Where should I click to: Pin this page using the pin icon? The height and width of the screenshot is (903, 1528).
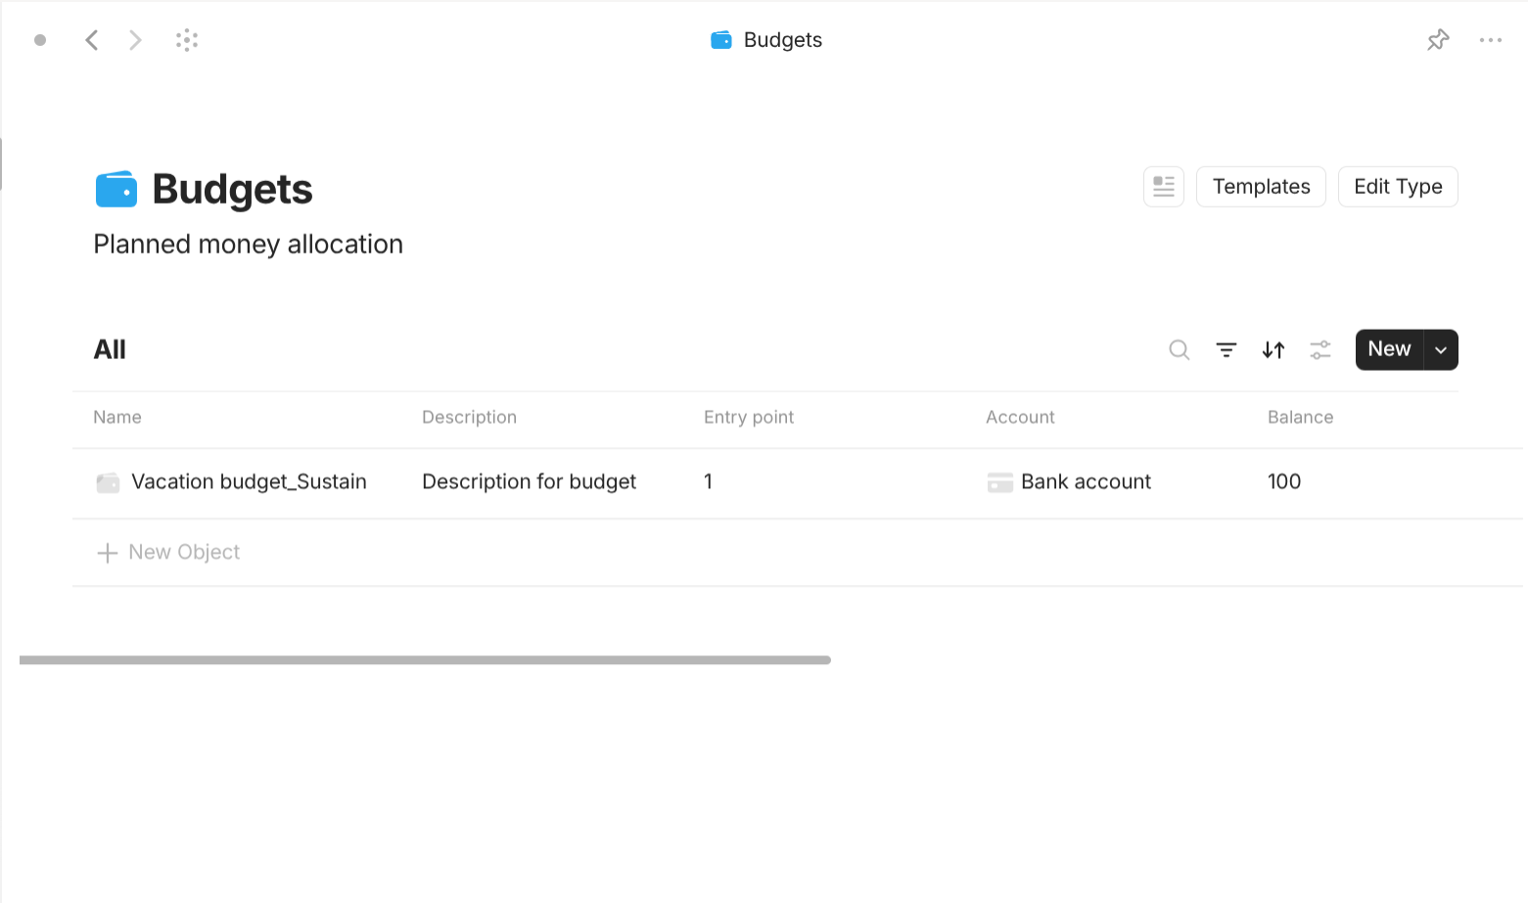1437,39
